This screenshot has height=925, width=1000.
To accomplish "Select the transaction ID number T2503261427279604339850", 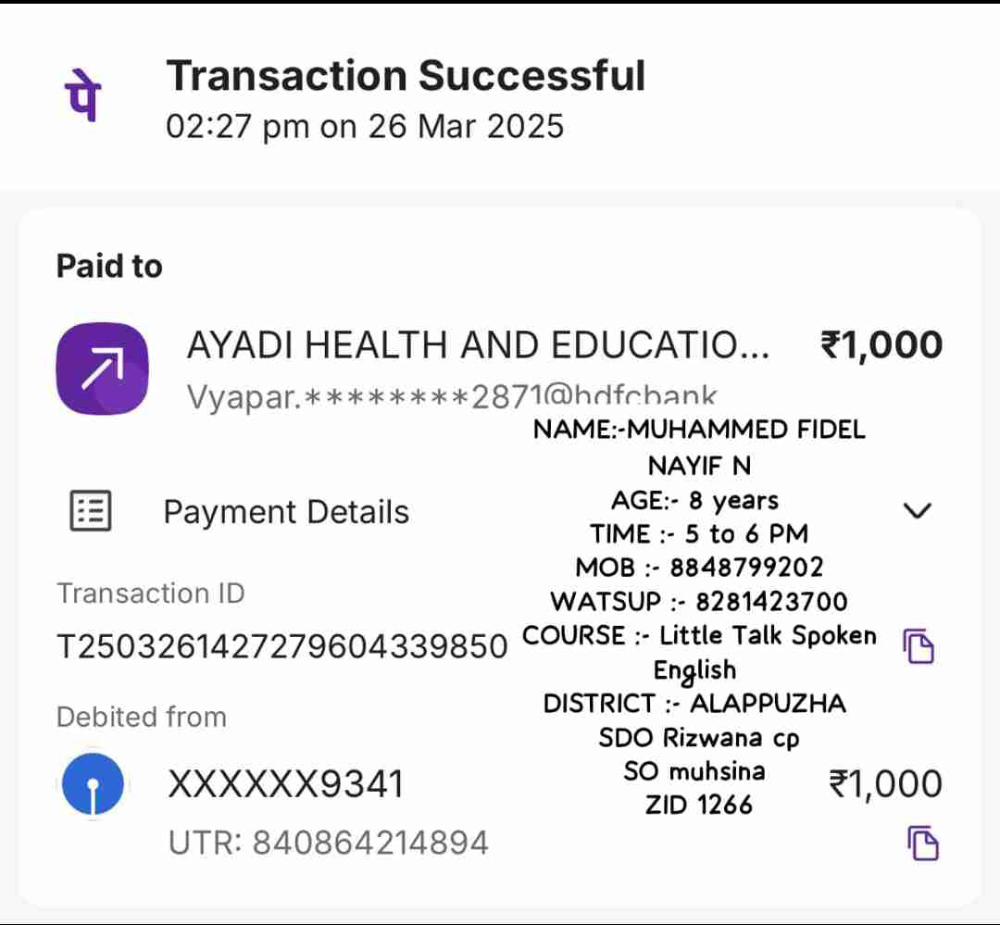I will coord(282,646).
